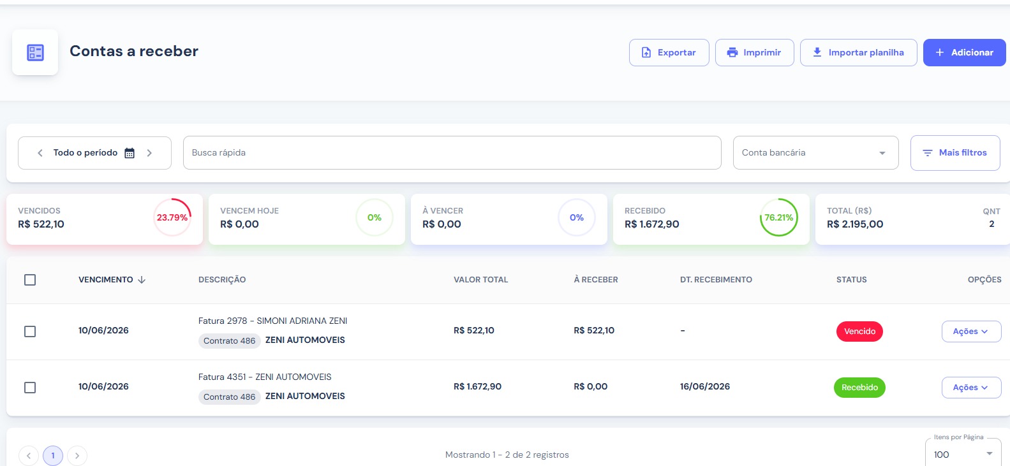Image resolution: width=1010 pixels, height=466 pixels.
Task: Select the Recebido summary card
Action: click(711, 219)
